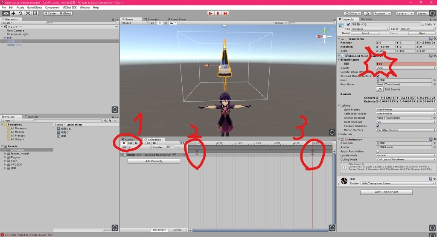Expand the Materials section

[339, 134]
